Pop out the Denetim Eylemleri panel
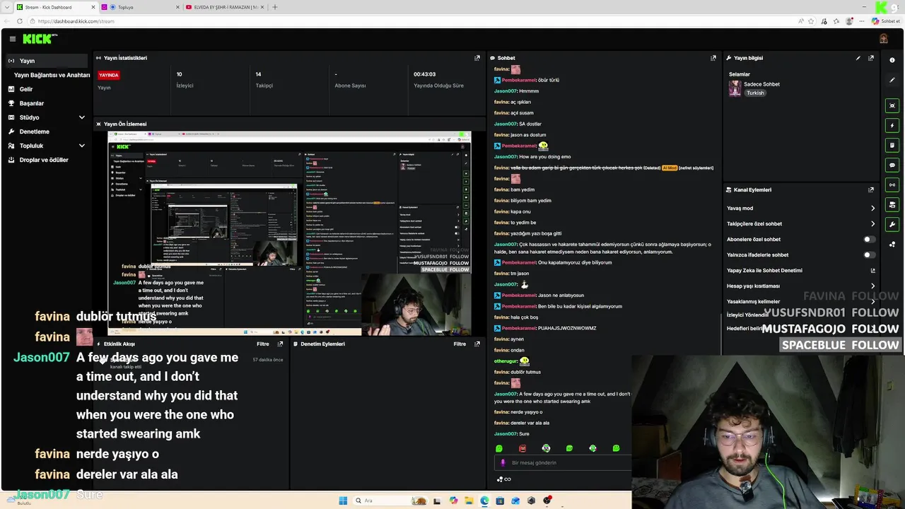 point(477,344)
